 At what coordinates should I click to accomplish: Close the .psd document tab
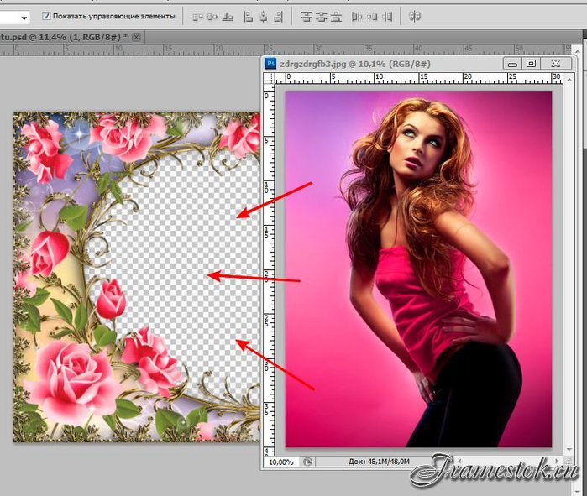(x=136, y=36)
